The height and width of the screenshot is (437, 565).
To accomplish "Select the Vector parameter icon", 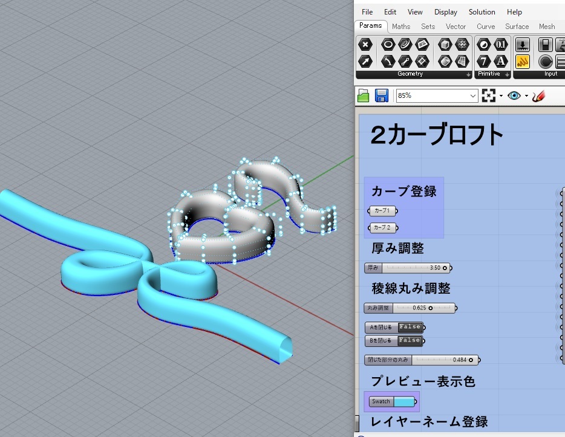I will [x=365, y=61].
